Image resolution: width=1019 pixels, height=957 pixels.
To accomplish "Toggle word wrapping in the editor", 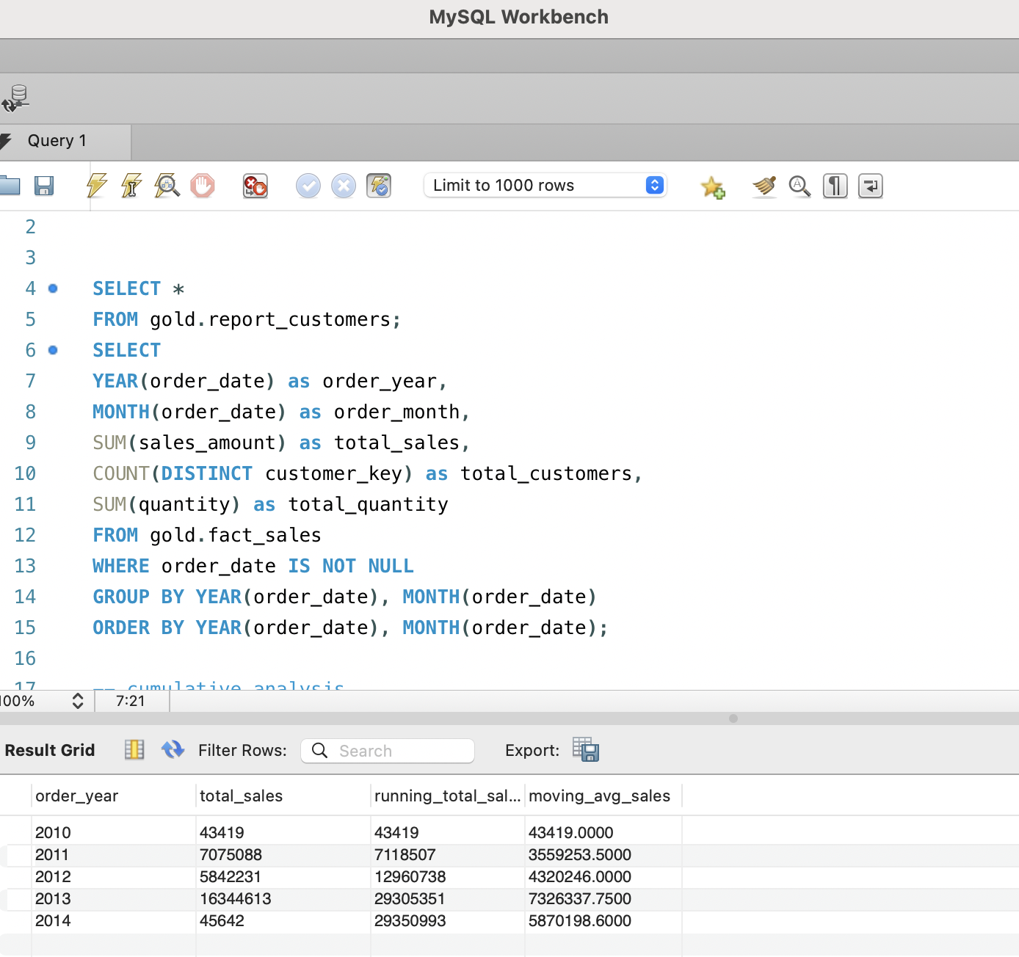I will pyautogui.click(x=870, y=186).
